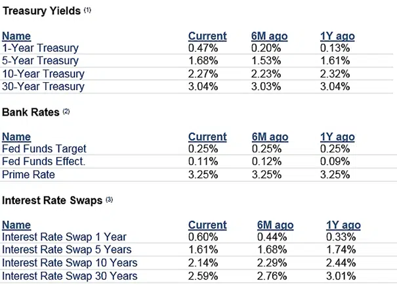Screen dimensions: 397x285
Task: Click the Name header under Interest Rate Swaps
Action: coord(16,225)
